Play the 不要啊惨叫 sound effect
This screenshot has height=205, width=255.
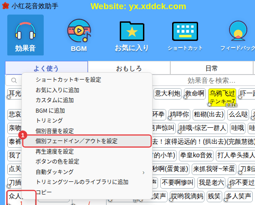[x=178, y=183]
